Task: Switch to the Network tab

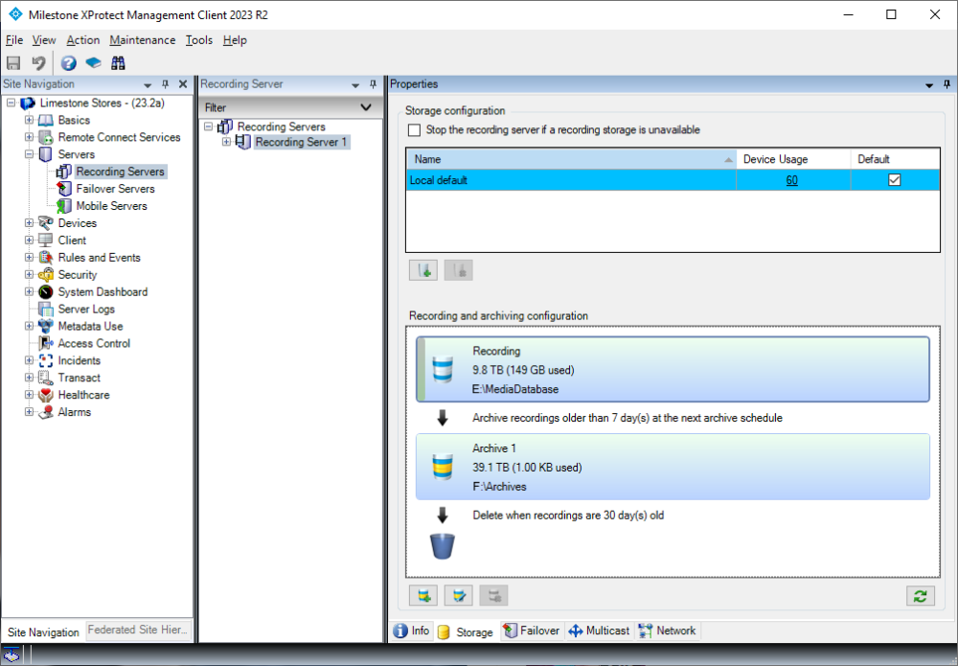Action: [667, 631]
